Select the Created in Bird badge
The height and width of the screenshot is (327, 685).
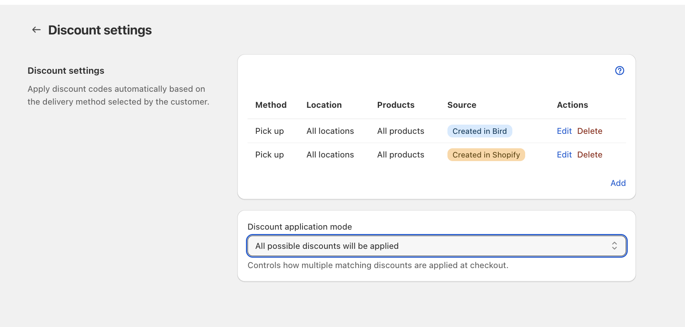479,131
